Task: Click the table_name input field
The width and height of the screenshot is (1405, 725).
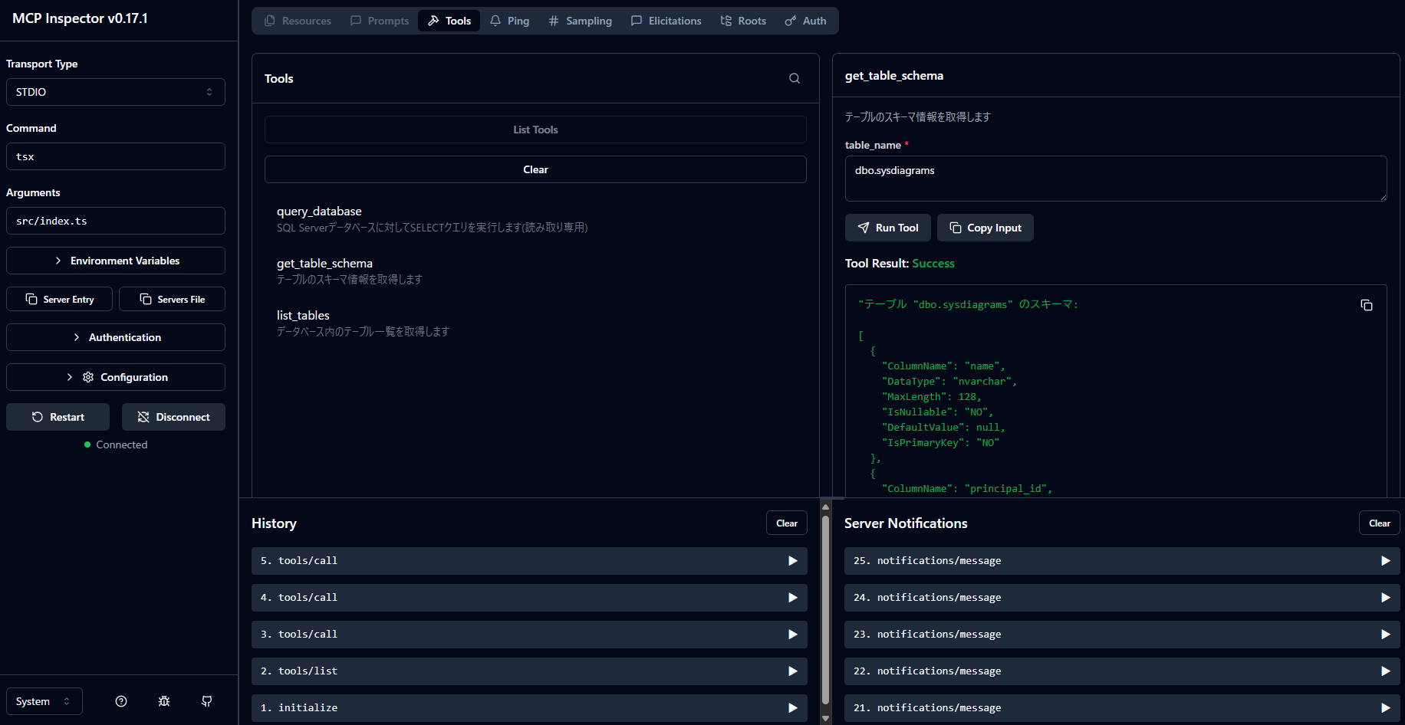Action: pyautogui.click(x=1115, y=179)
